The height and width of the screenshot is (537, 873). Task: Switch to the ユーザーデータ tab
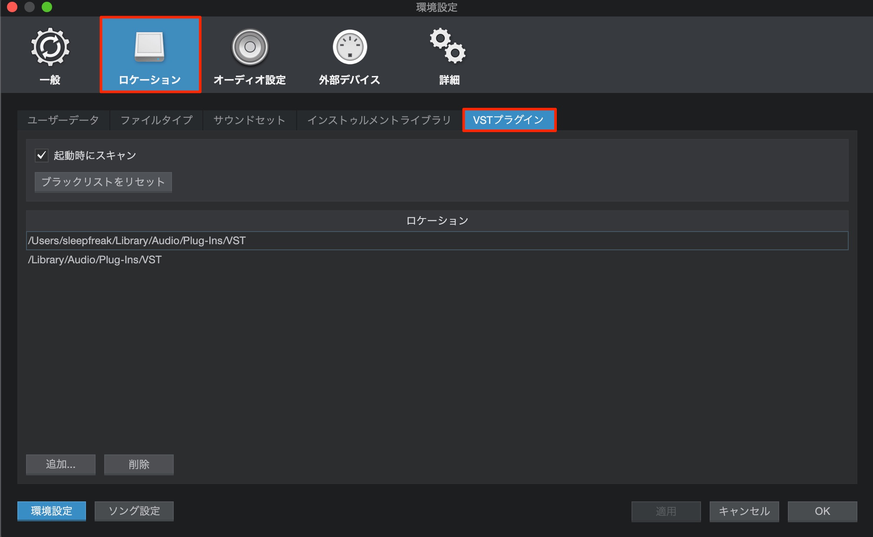(63, 120)
